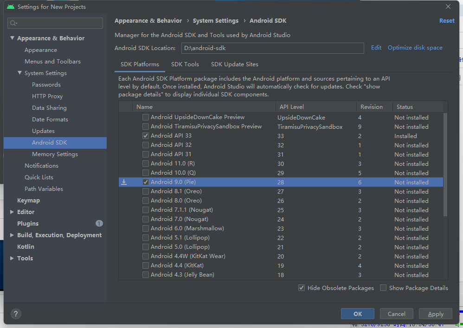
Task: Click the Optimize disk space link
Action: (415, 48)
